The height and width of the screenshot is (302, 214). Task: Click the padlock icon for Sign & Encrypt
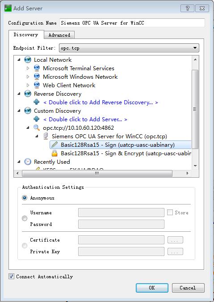tap(55, 153)
